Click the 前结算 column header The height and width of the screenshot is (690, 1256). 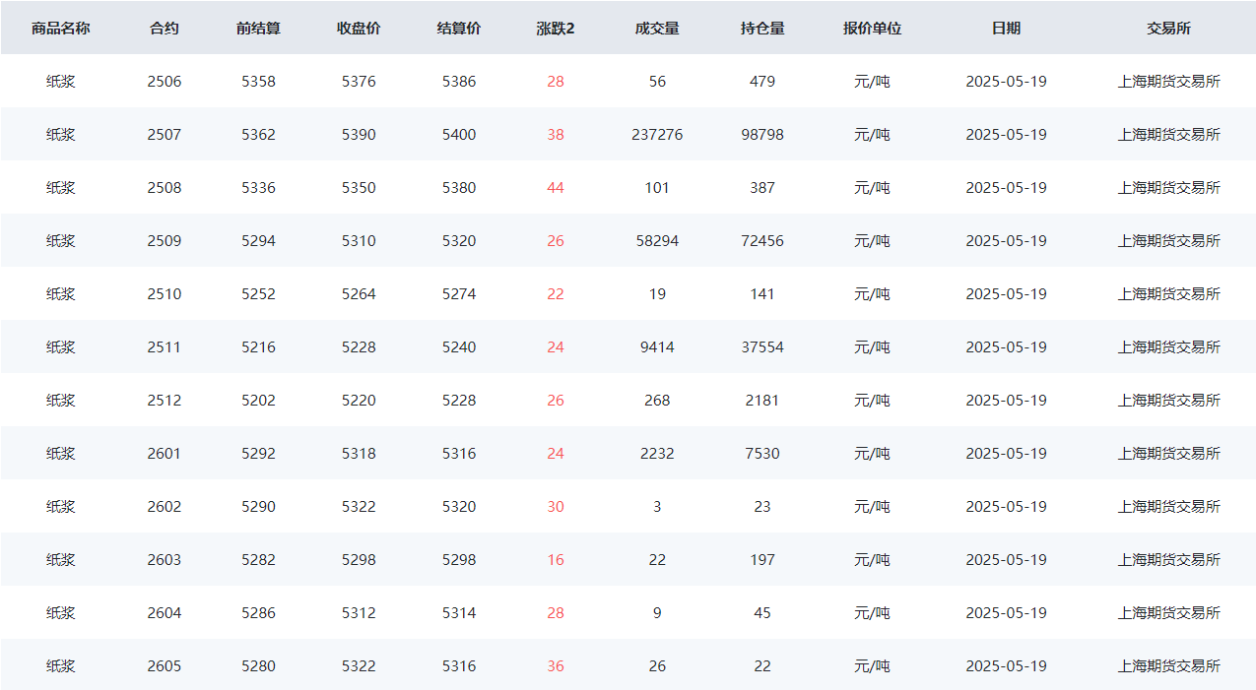(258, 29)
